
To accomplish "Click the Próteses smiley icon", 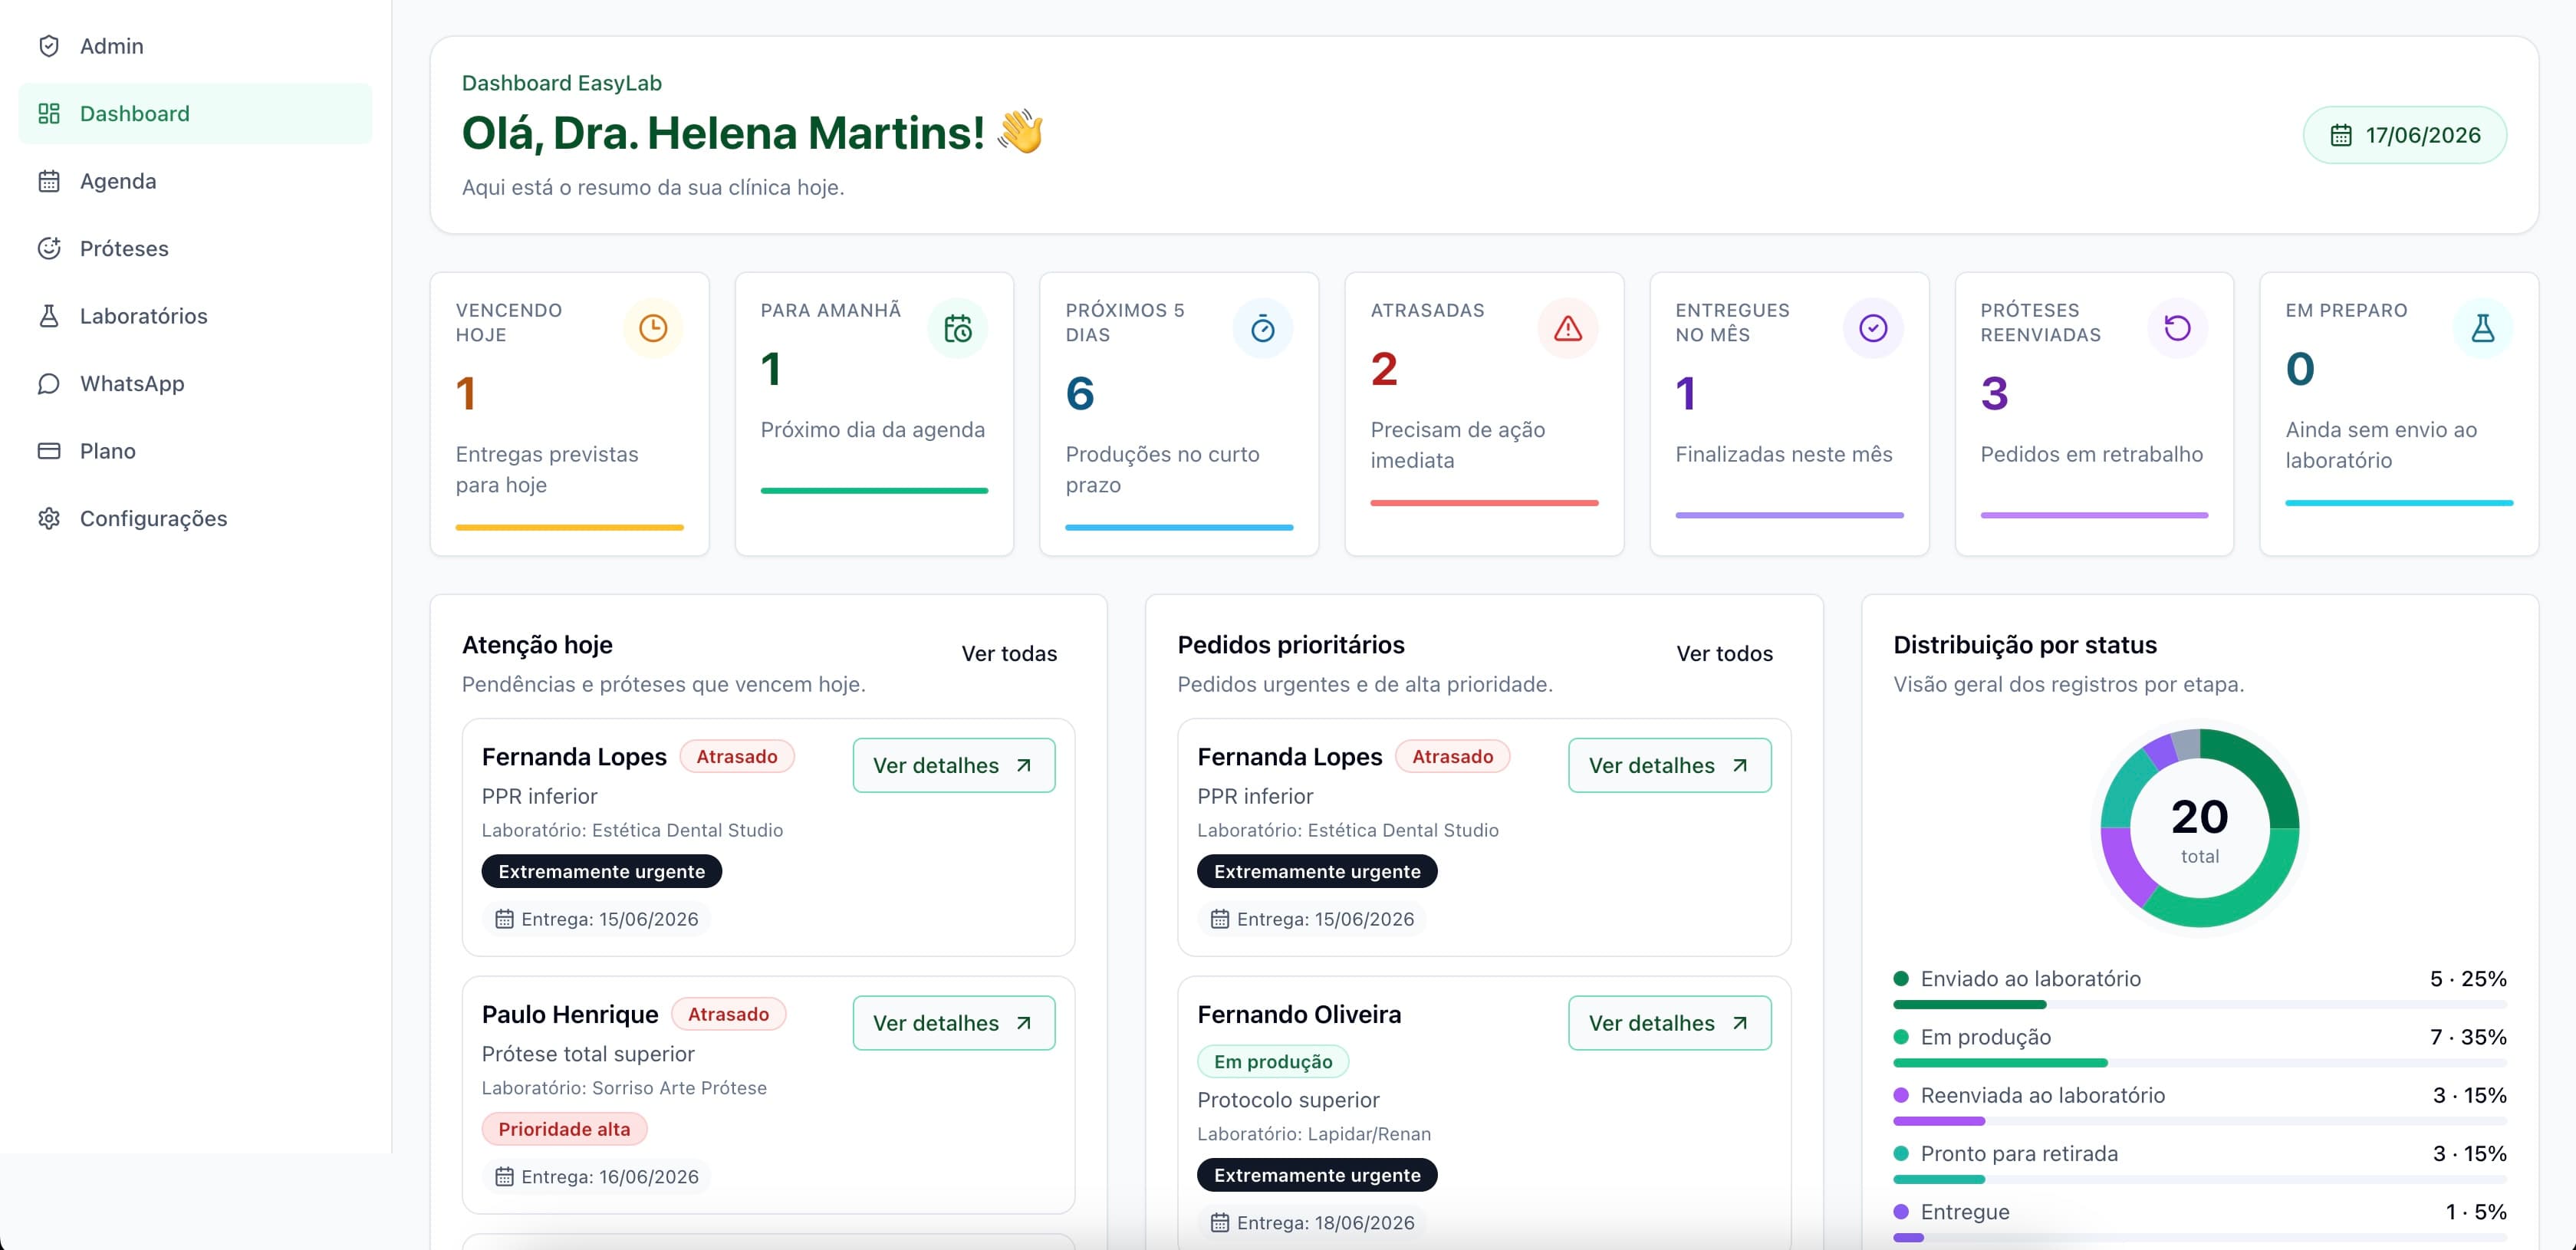I will 49,248.
